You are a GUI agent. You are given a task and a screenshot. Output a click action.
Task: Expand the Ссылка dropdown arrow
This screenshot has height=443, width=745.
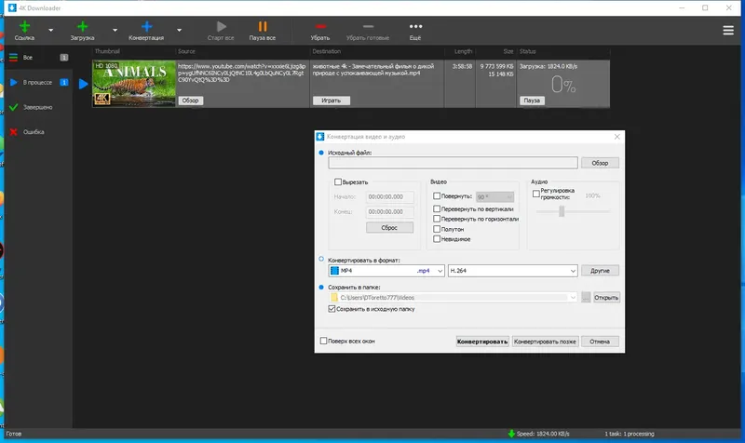[x=51, y=30]
